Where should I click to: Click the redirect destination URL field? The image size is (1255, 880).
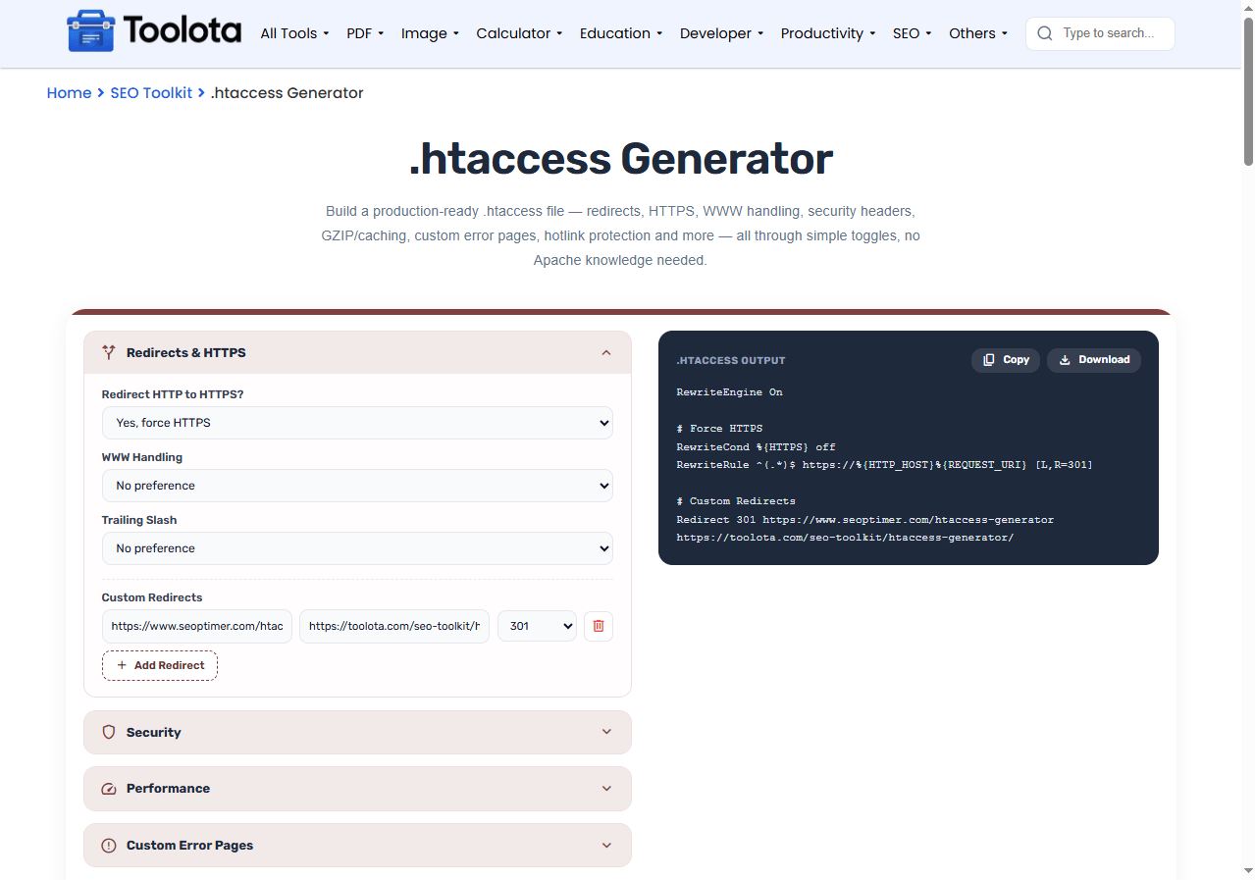[394, 626]
